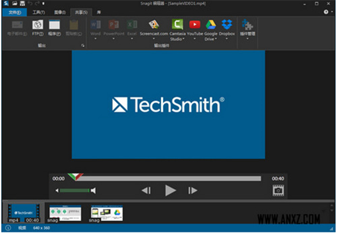Click the PowerPoint output icon
This screenshot has width=337, height=233.
click(x=113, y=25)
